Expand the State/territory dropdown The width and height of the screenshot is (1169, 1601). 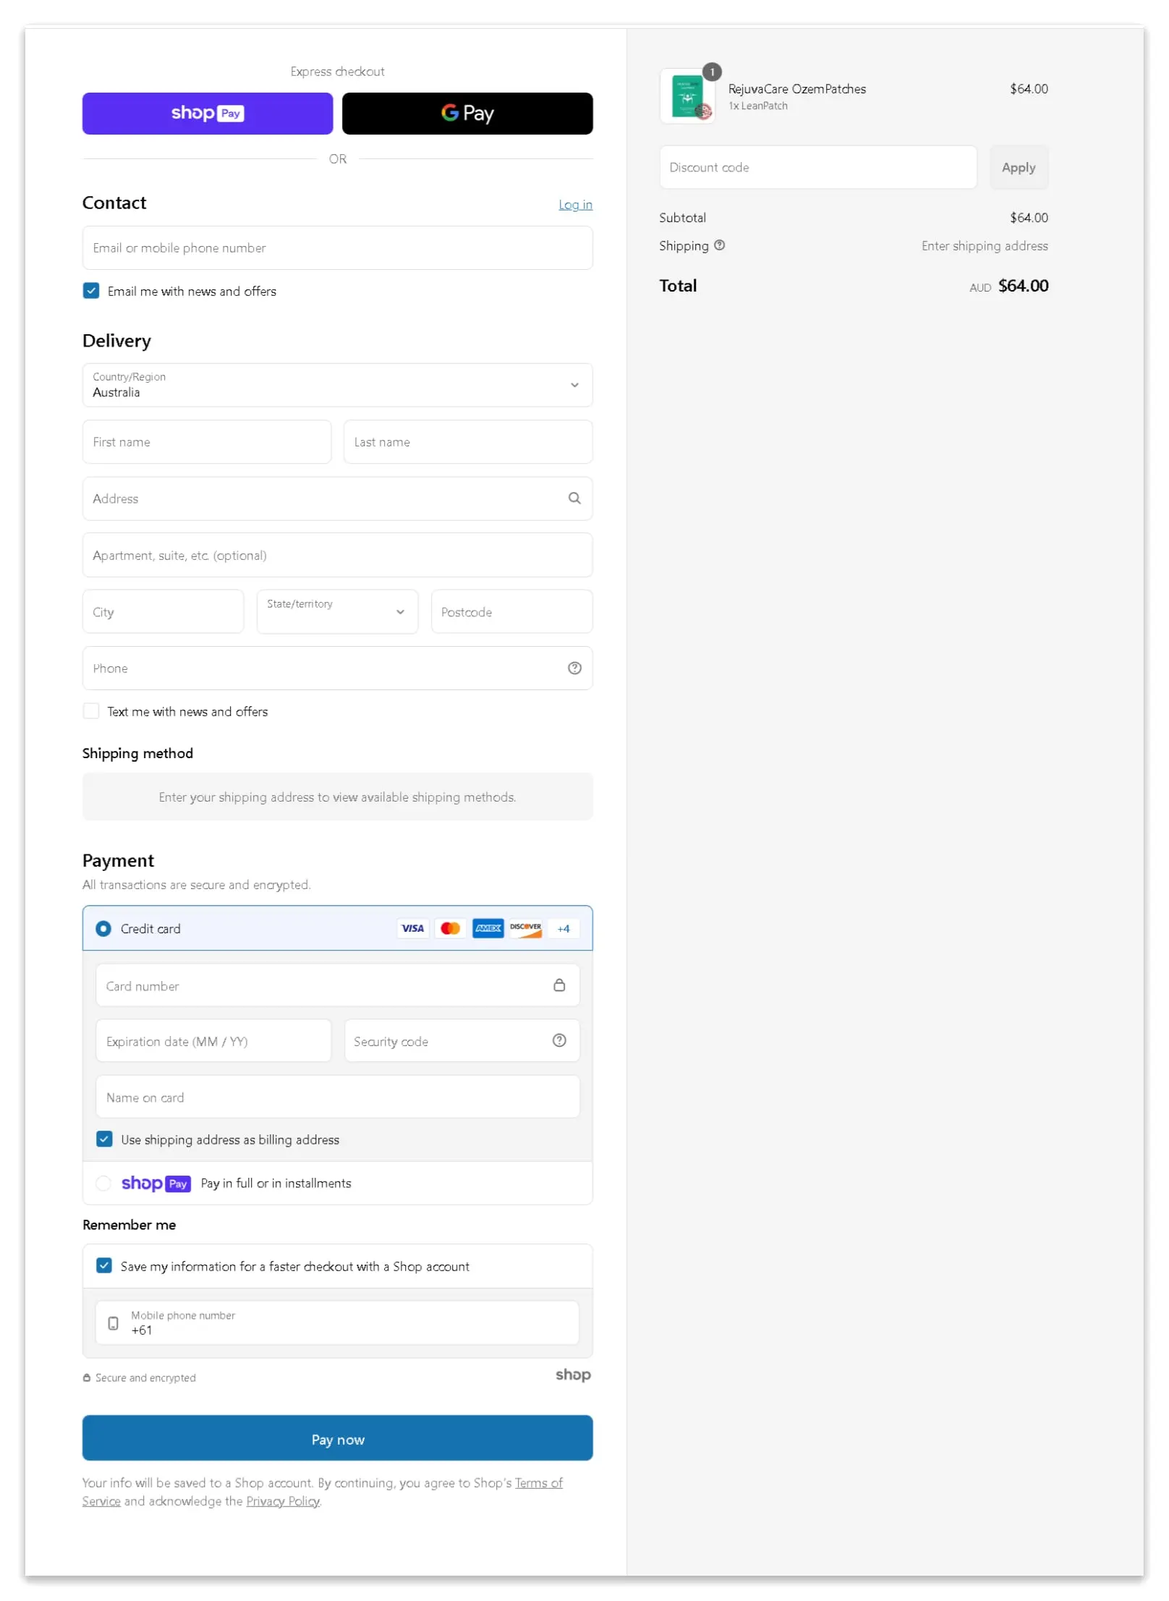[x=337, y=611]
